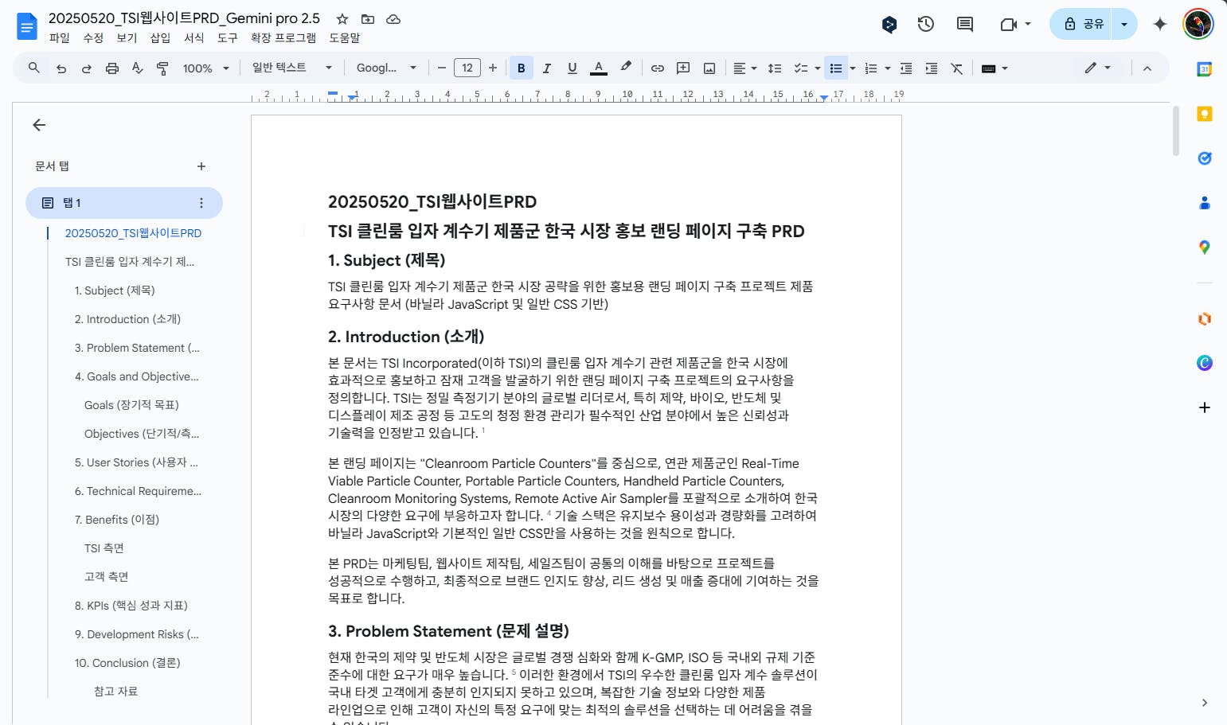The height and width of the screenshot is (725, 1227).
Task: Open the Google Docs home icon
Action: click(x=27, y=26)
